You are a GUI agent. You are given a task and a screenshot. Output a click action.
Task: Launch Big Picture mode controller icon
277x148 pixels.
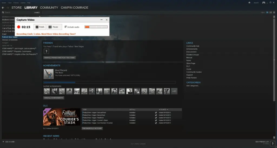click(x=263, y=3)
